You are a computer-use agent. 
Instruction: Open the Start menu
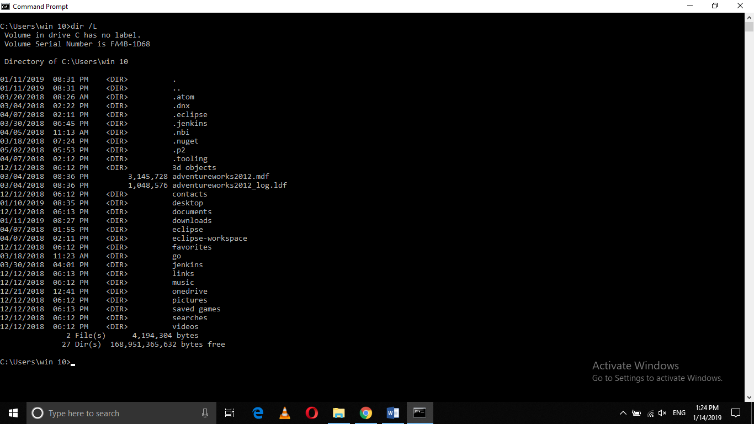pyautogui.click(x=13, y=413)
